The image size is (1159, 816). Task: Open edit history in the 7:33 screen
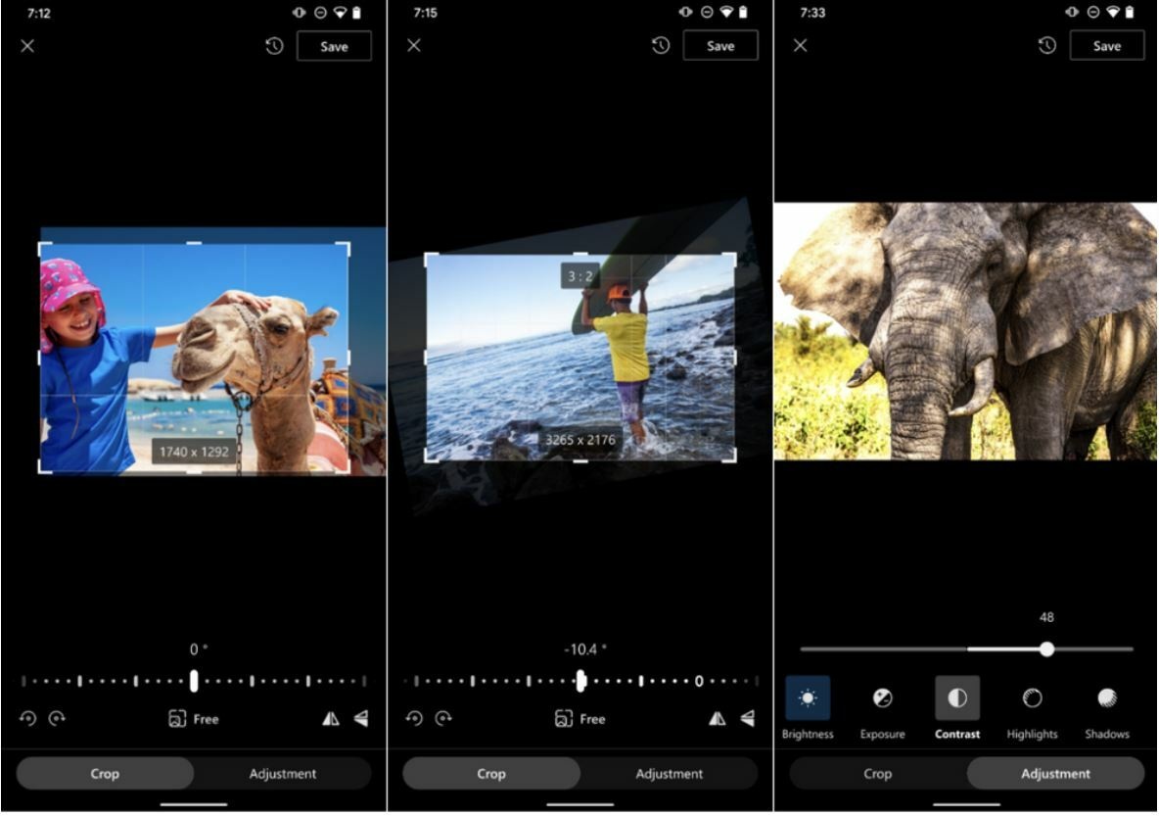pos(1047,45)
